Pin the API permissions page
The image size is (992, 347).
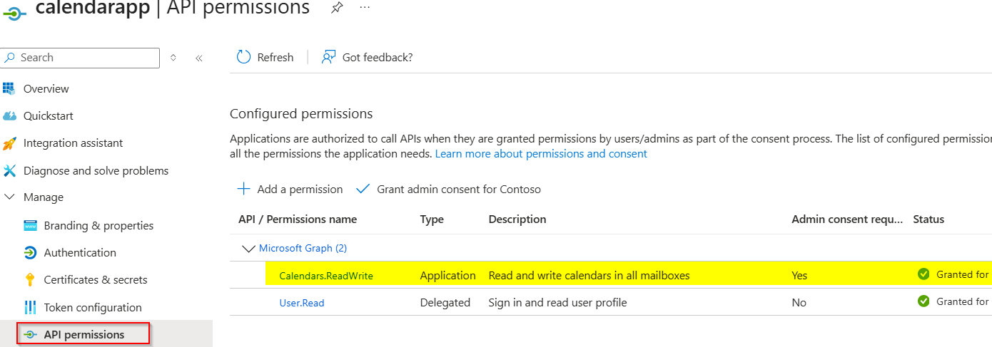click(337, 8)
